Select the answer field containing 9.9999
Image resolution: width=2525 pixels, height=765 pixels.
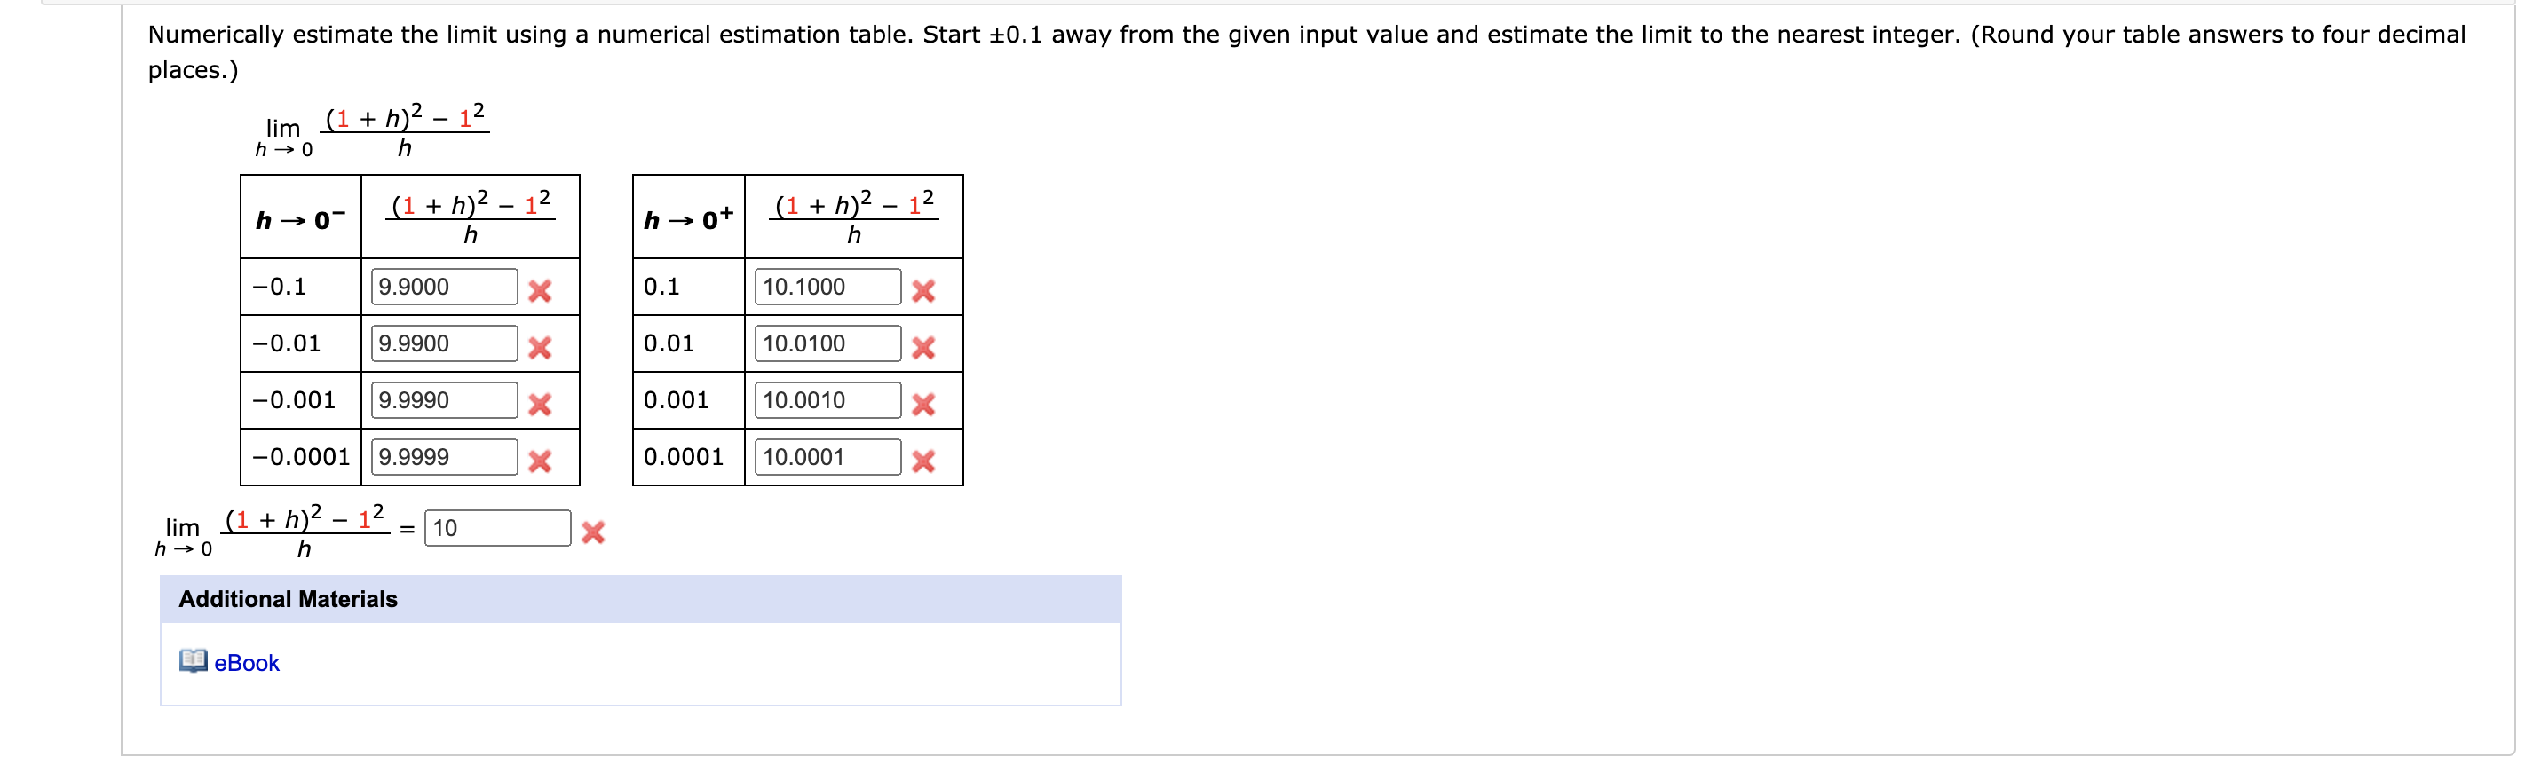click(446, 457)
